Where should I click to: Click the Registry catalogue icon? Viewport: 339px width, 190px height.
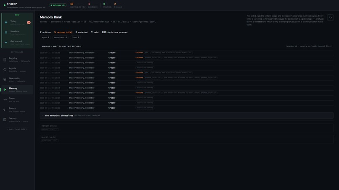pos(5,60)
